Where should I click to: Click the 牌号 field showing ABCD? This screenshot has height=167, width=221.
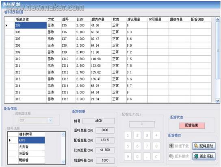click(99, 121)
